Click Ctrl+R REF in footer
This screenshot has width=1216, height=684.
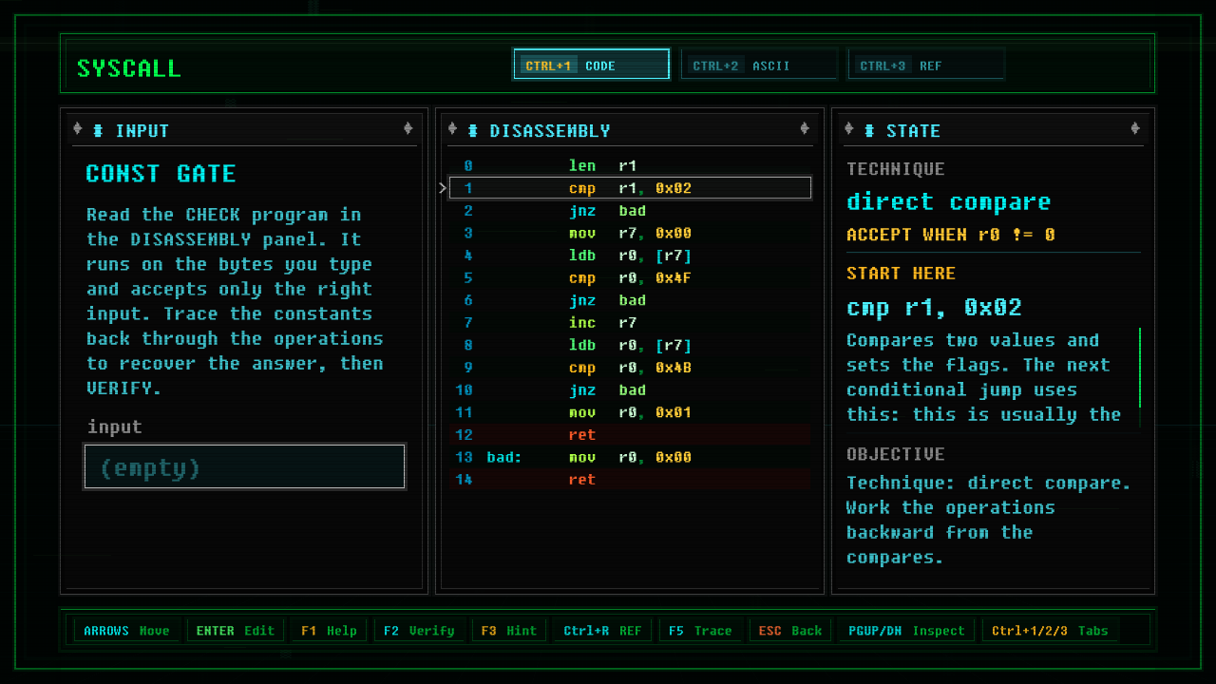point(602,630)
